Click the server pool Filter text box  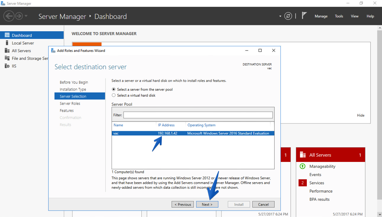pyautogui.click(x=198, y=115)
